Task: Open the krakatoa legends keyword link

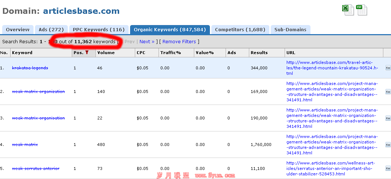Action: pyautogui.click(x=30, y=68)
